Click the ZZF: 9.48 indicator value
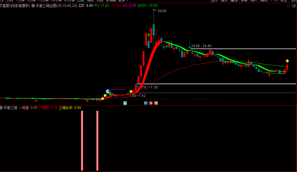Image resolution: width=297 pixels, height=172 pixels. 86,6
